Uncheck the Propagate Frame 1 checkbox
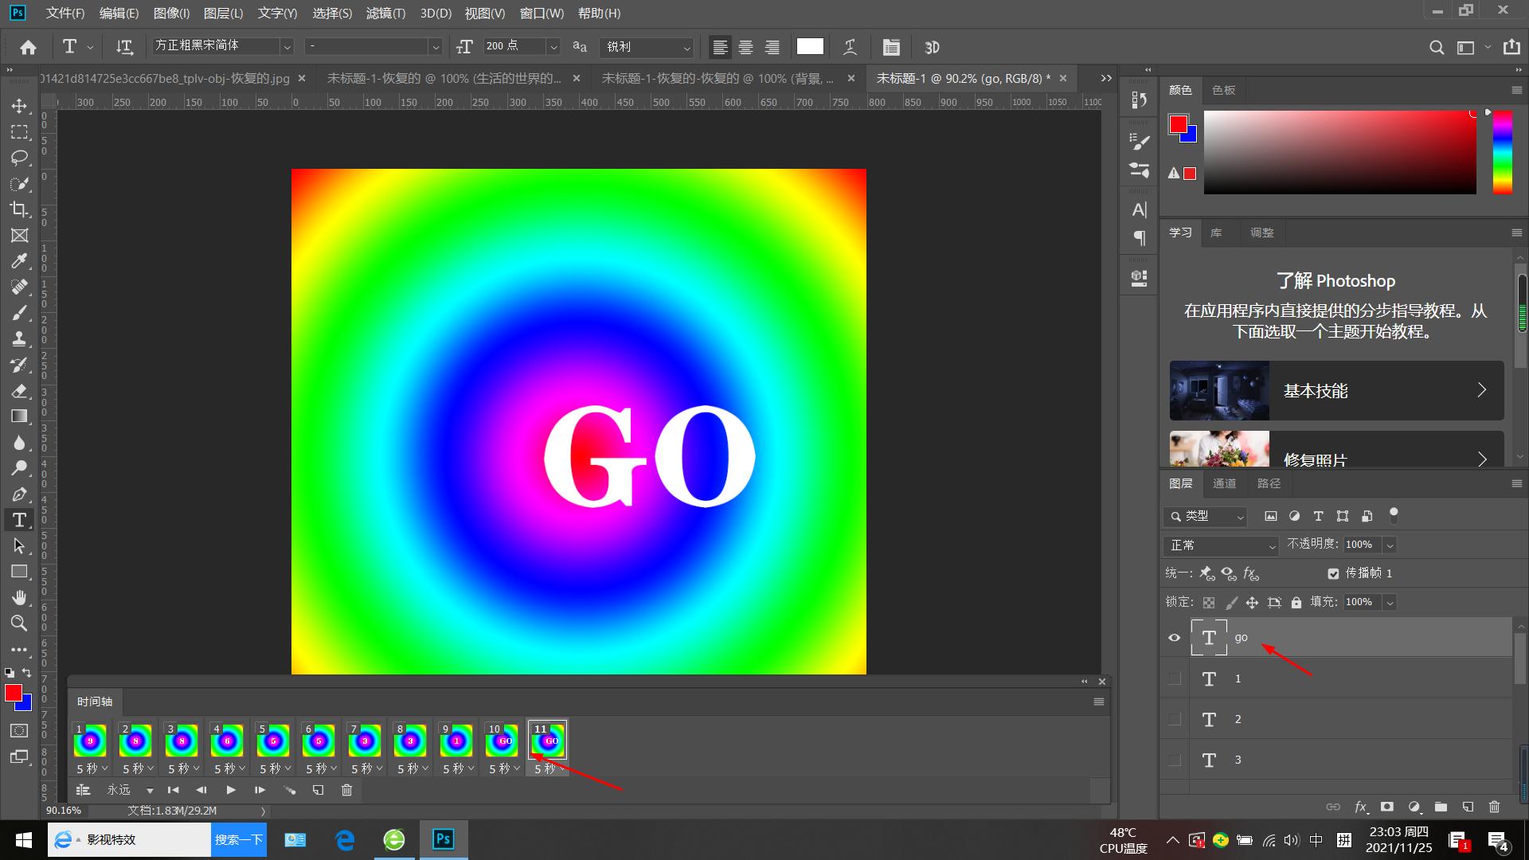 1333,573
